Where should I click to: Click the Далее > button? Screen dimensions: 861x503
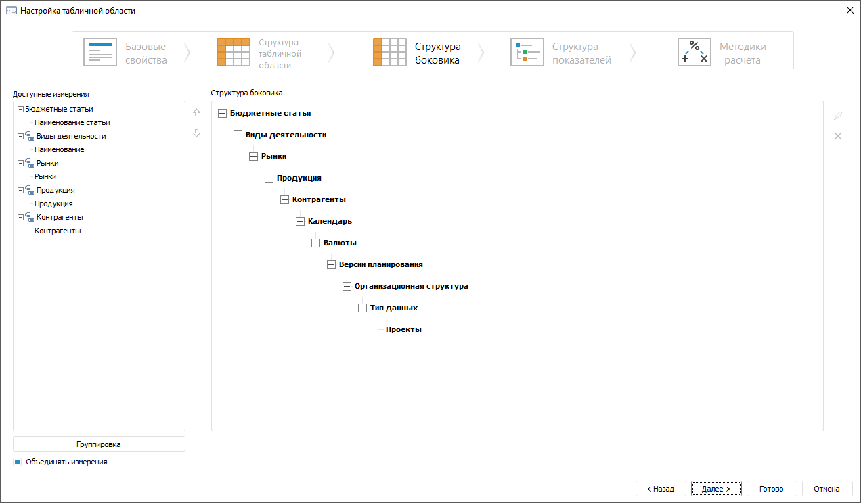pyautogui.click(x=716, y=489)
